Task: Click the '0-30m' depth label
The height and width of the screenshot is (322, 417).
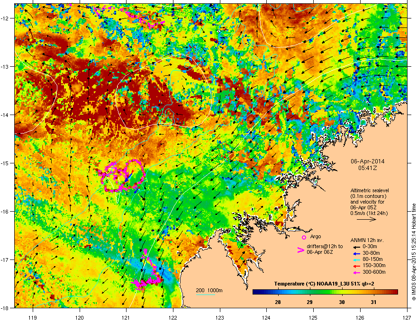Action: coord(370,247)
